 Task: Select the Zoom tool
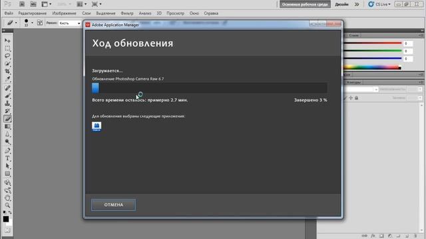pos(7,205)
